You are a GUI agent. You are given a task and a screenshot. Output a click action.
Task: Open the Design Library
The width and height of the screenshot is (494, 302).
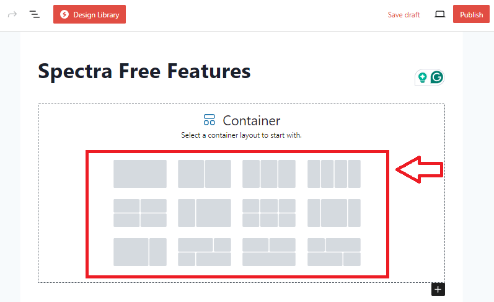coord(89,14)
